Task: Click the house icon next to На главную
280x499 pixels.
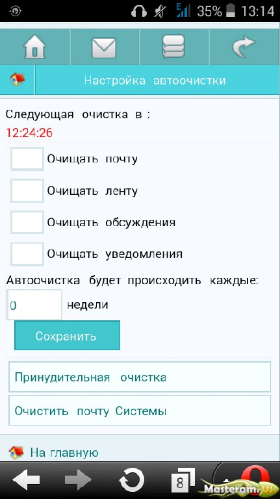Action: pos(16,452)
